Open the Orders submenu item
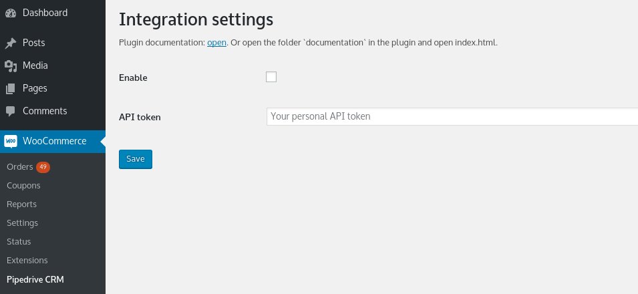The height and width of the screenshot is (294, 638). coord(19,167)
